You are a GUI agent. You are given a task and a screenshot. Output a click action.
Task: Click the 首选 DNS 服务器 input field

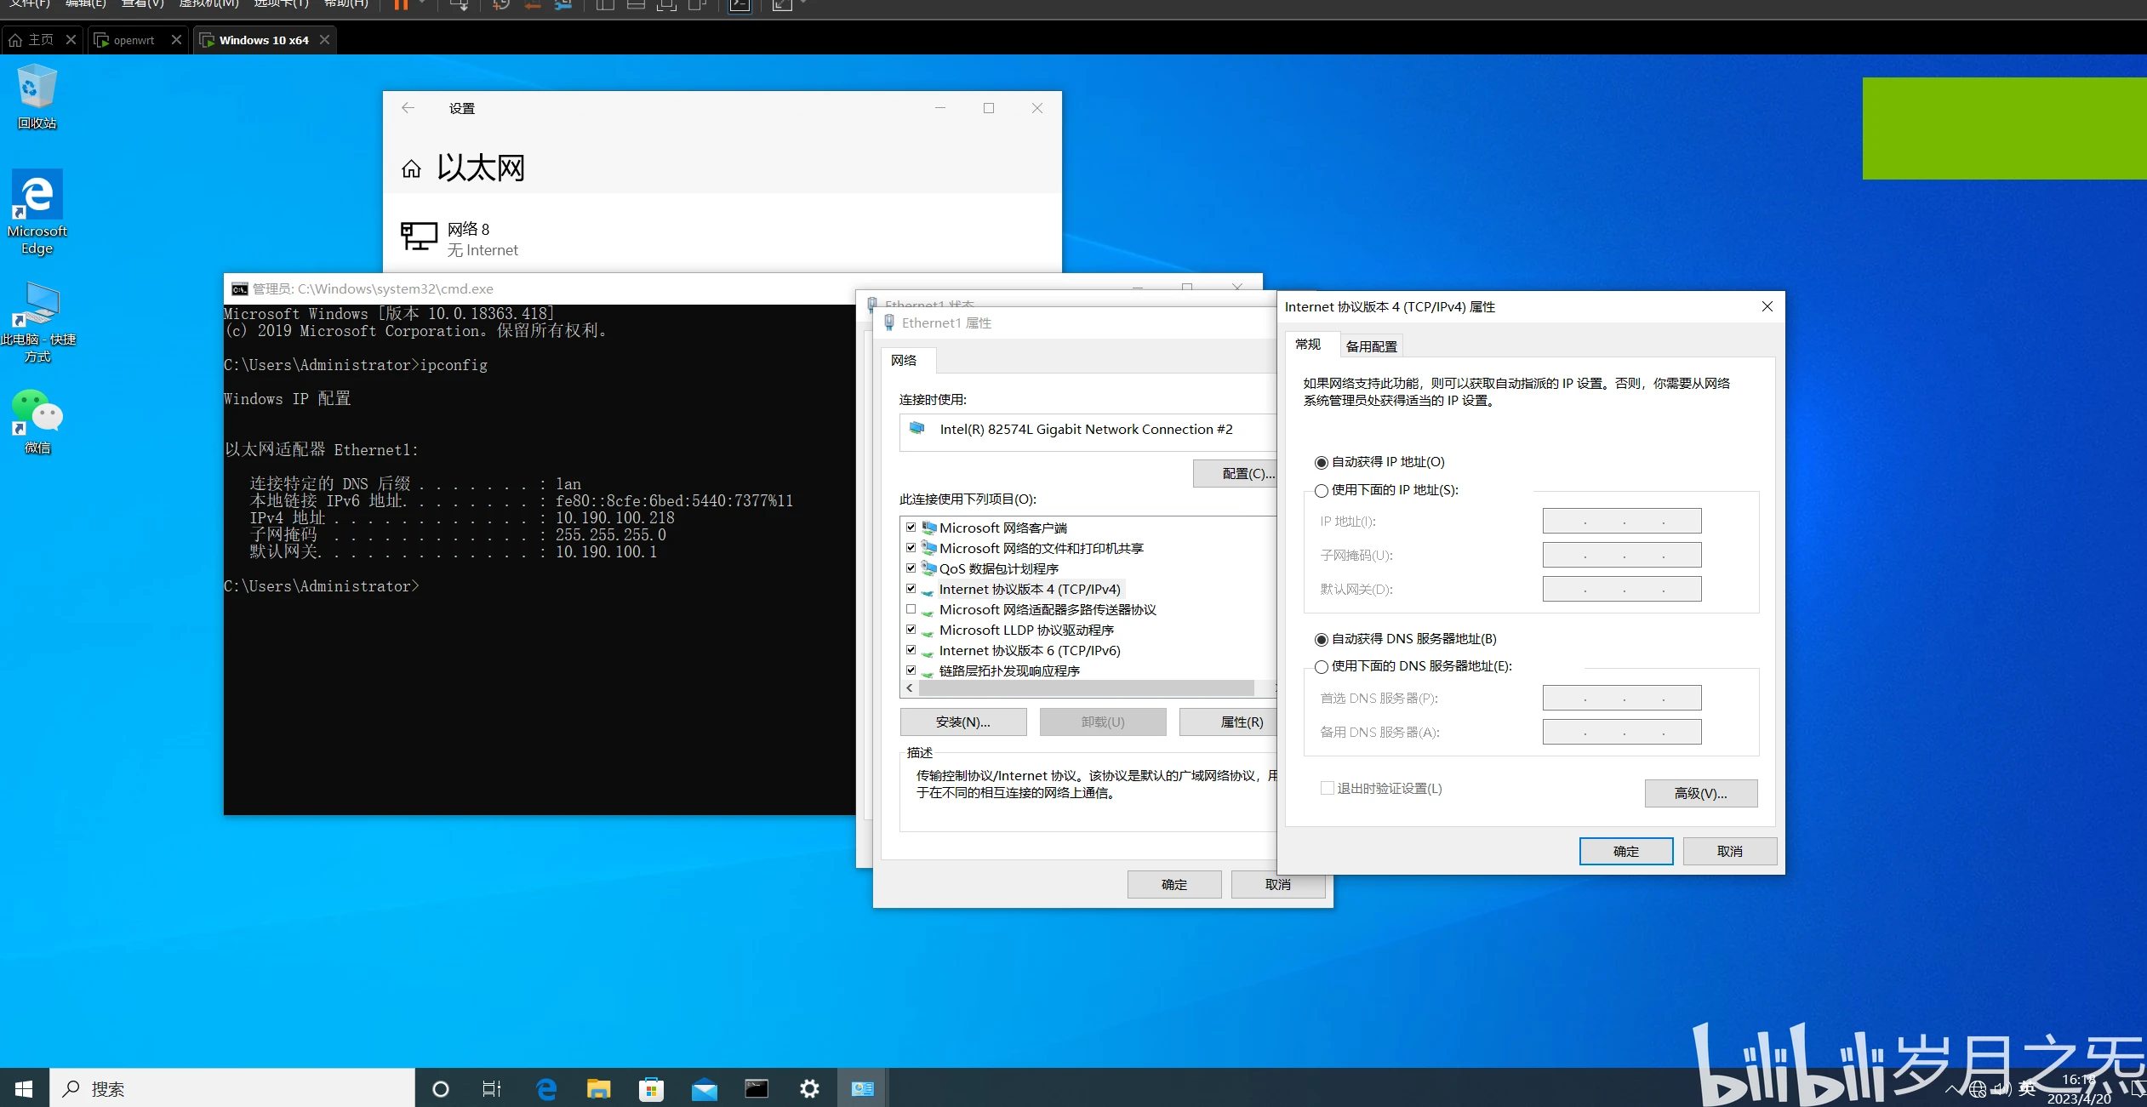click(x=1622, y=698)
